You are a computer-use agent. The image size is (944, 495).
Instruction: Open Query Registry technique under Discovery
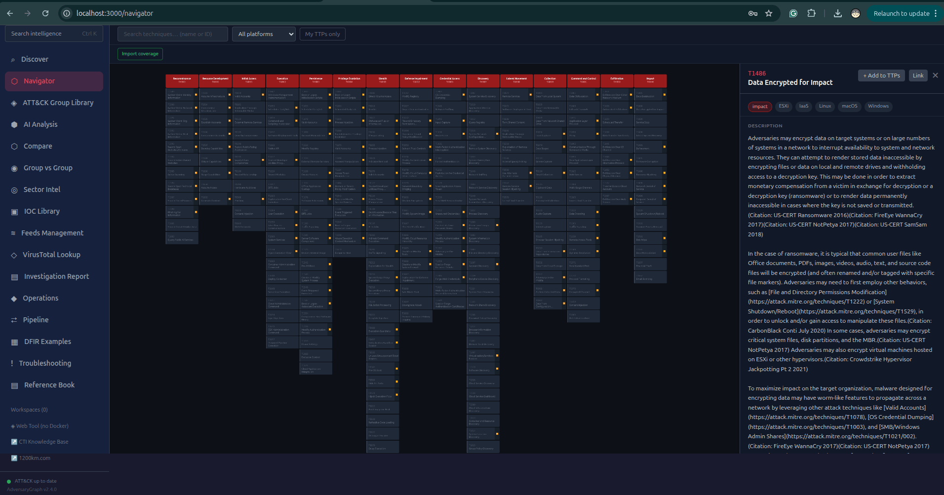[483, 121]
